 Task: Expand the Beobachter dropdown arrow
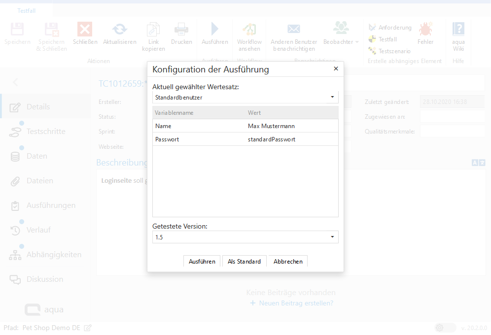point(357,42)
